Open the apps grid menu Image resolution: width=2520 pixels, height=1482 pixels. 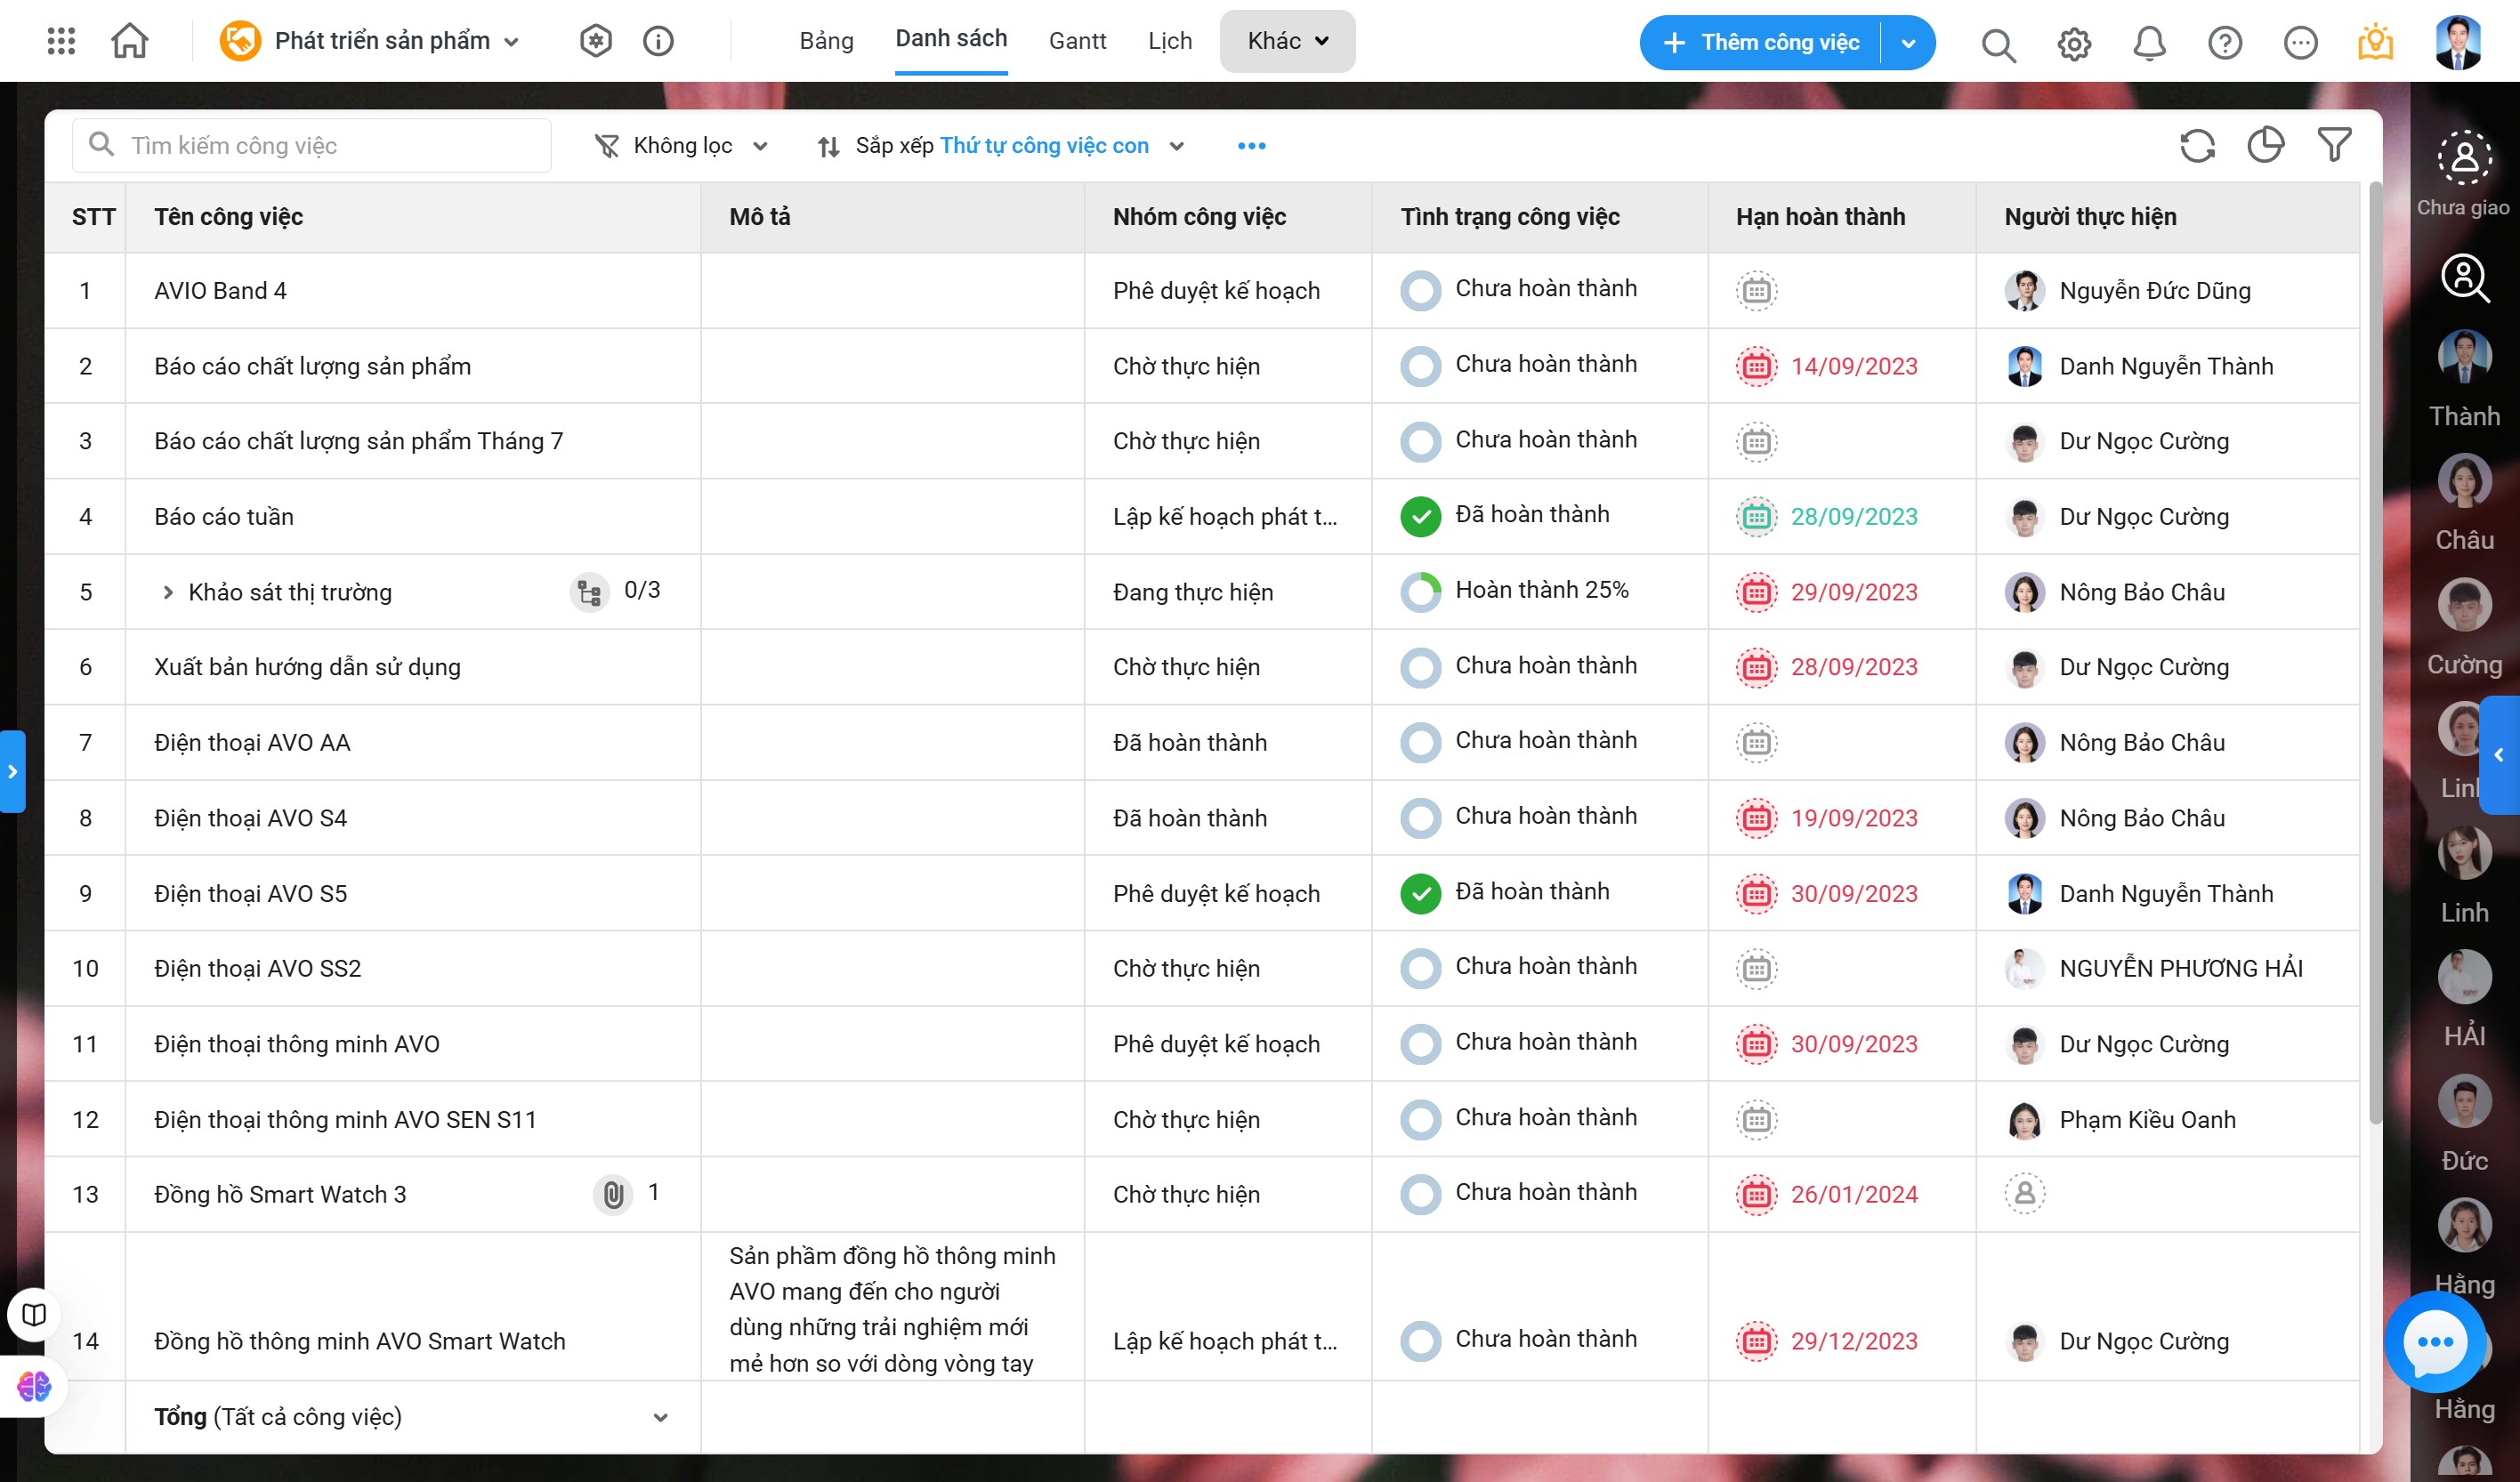tap(61, 41)
